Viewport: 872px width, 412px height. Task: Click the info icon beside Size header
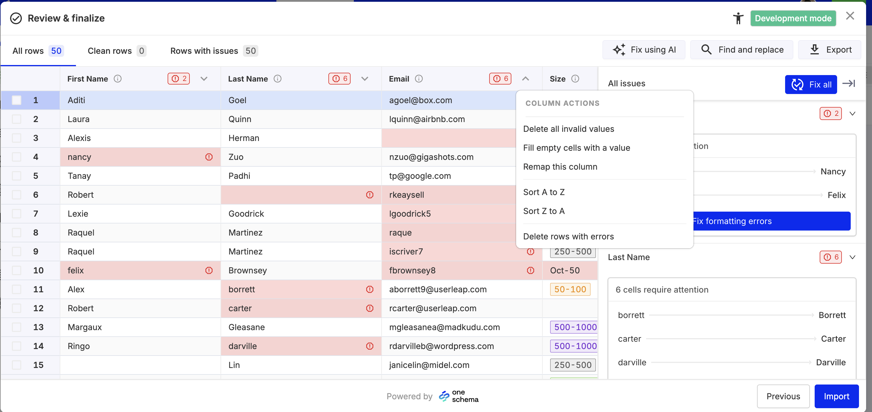[x=575, y=79]
